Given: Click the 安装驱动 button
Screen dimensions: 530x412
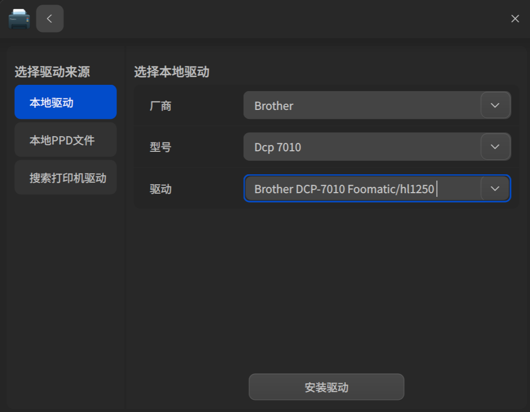Looking at the screenshot, I should [x=327, y=387].
